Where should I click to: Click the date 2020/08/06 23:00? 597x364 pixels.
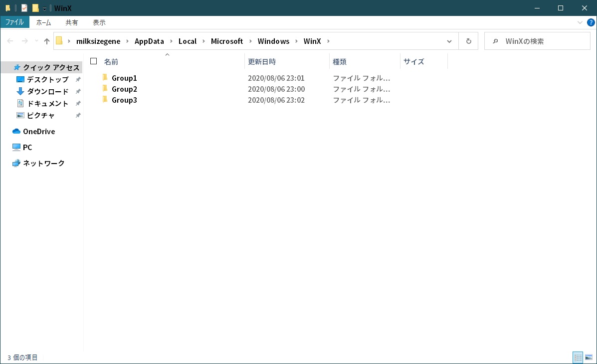pyautogui.click(x=276, y=89)
